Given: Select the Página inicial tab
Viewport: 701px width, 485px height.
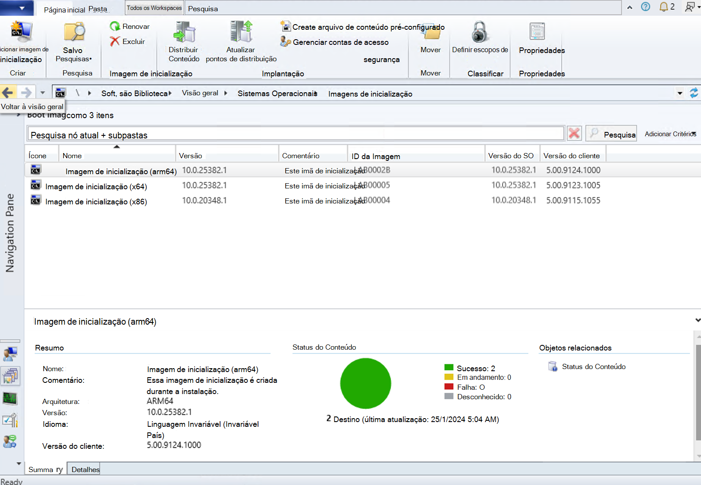Looking at the screenshot, I should (x=65, y=10).
